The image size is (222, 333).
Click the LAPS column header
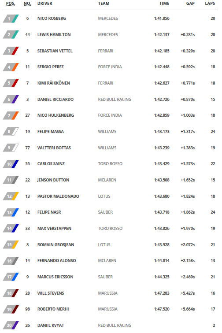(210, 4)
